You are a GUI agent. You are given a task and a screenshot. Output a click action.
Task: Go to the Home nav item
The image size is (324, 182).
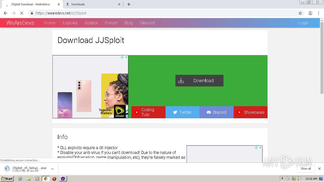pos(50,23)
